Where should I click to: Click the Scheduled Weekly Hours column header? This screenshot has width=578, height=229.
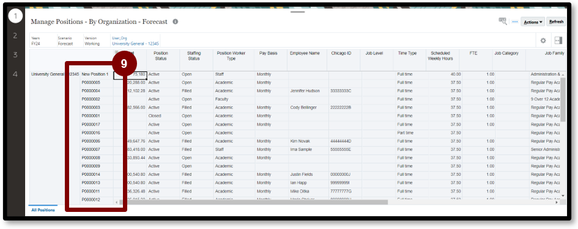[x=440, y=56]
